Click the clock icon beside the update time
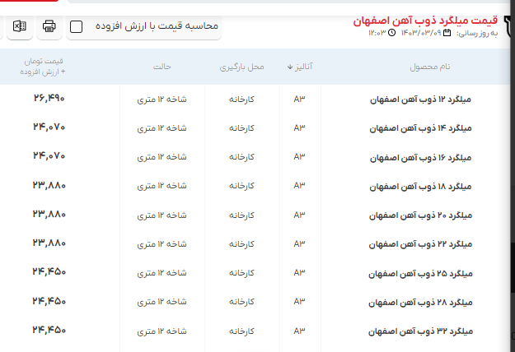This screenshot has width=515, height=352. coord(391,33)
